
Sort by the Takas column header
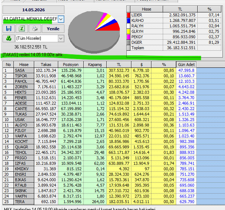(x=46, y=65)
